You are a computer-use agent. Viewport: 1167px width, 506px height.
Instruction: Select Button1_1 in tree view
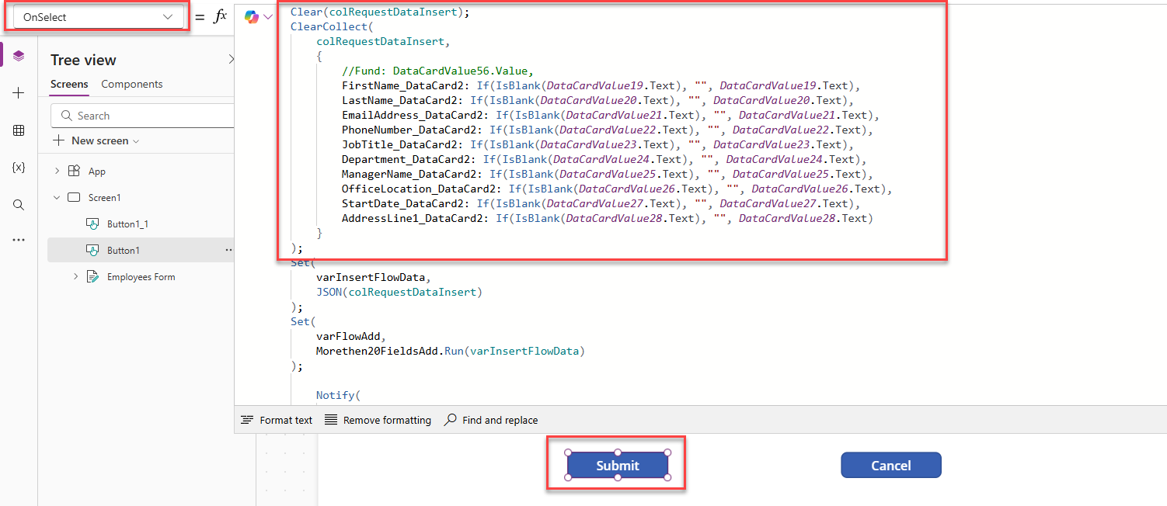(x=127, y=224)
